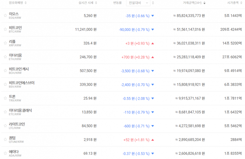Screen dimensions: 245x159
Task: Select volume 4,272,581,698 원
Action: (x=190, y=126)
